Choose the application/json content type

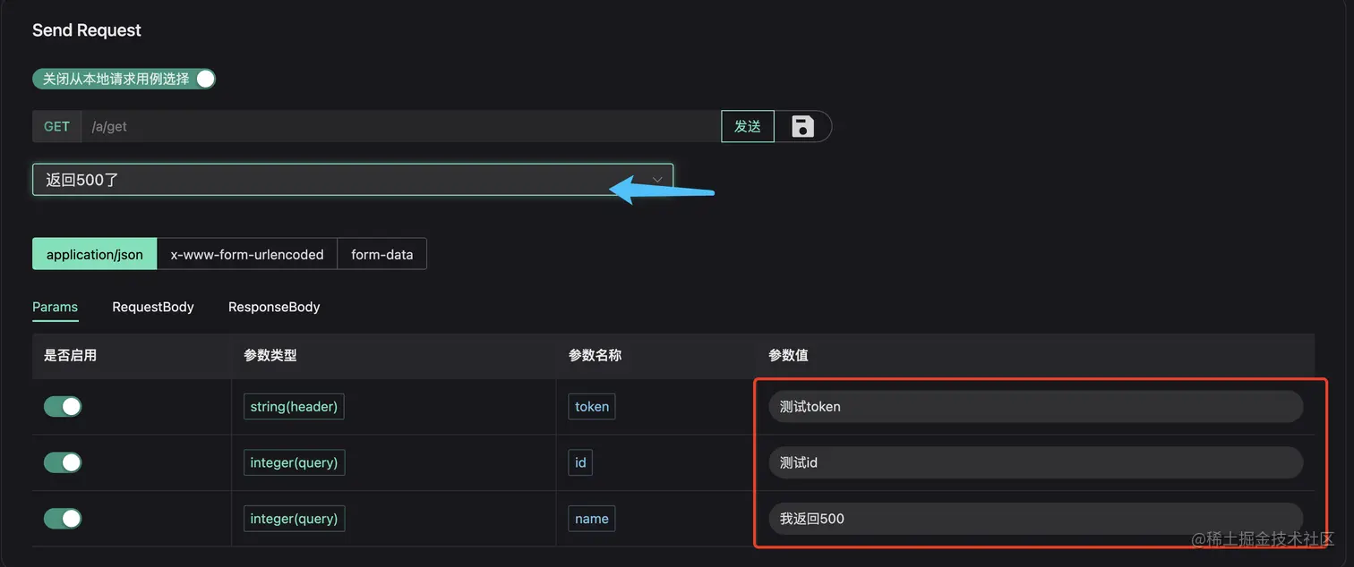pos(95,254)
